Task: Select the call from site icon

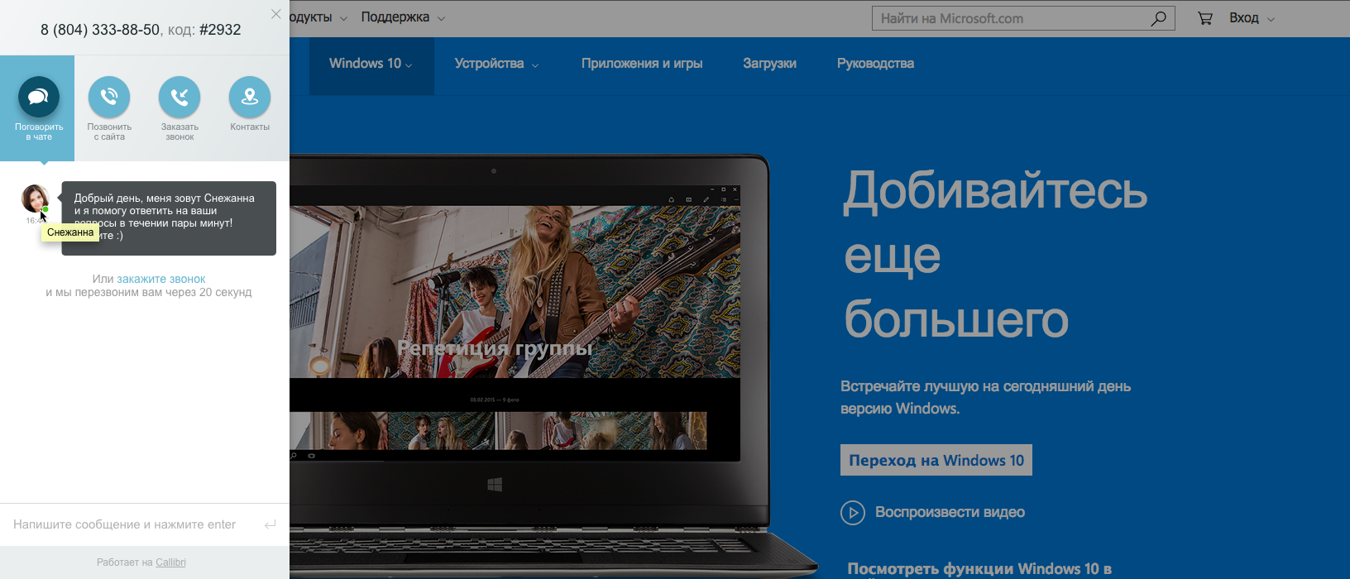Action: tap(109, 98)
